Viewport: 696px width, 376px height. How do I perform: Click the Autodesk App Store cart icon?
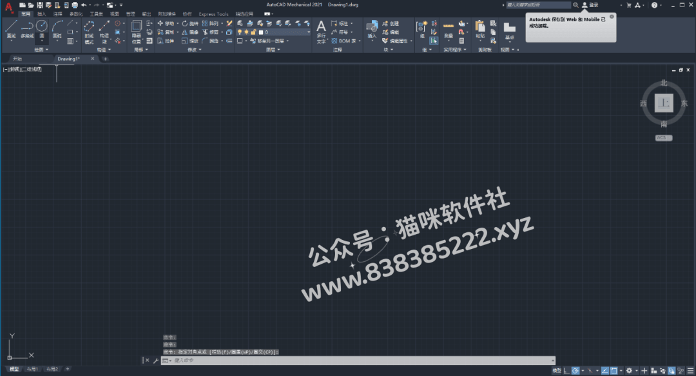(x=628, y=5)
